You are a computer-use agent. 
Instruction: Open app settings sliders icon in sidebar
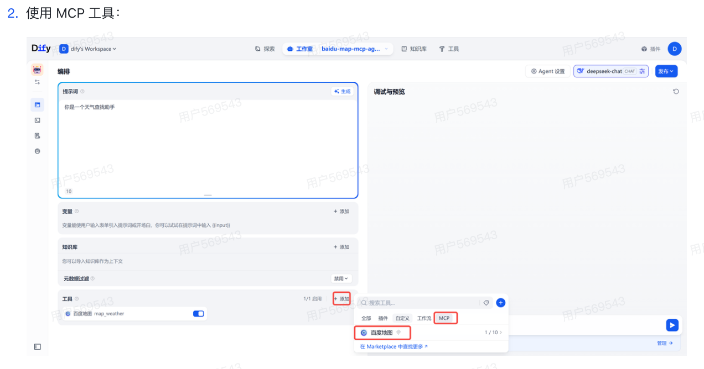[x=37, y=82]
